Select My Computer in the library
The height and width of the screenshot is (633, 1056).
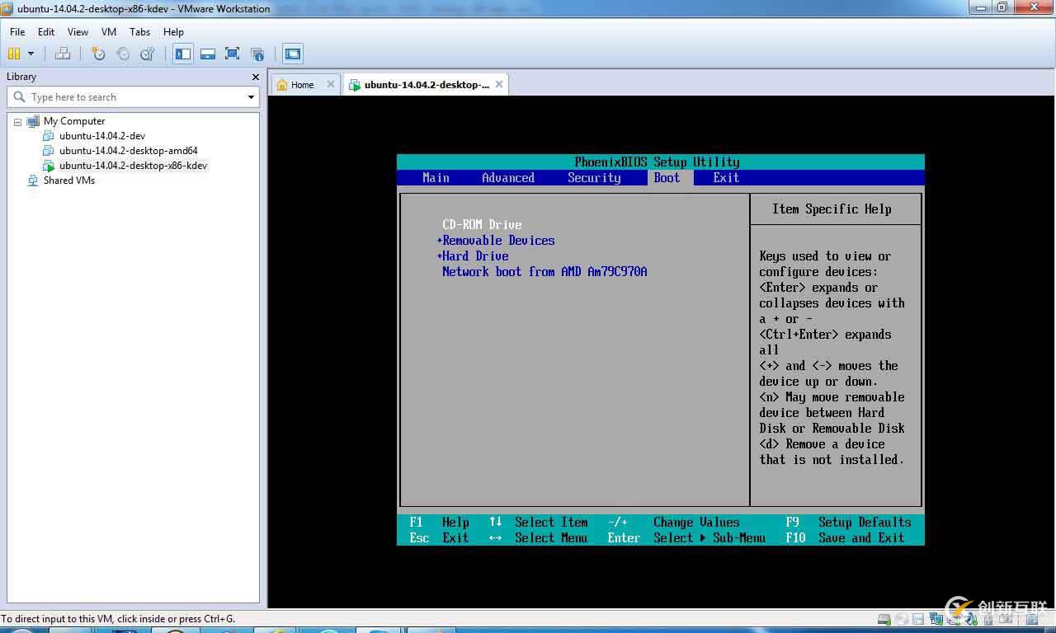pos(74,121)
